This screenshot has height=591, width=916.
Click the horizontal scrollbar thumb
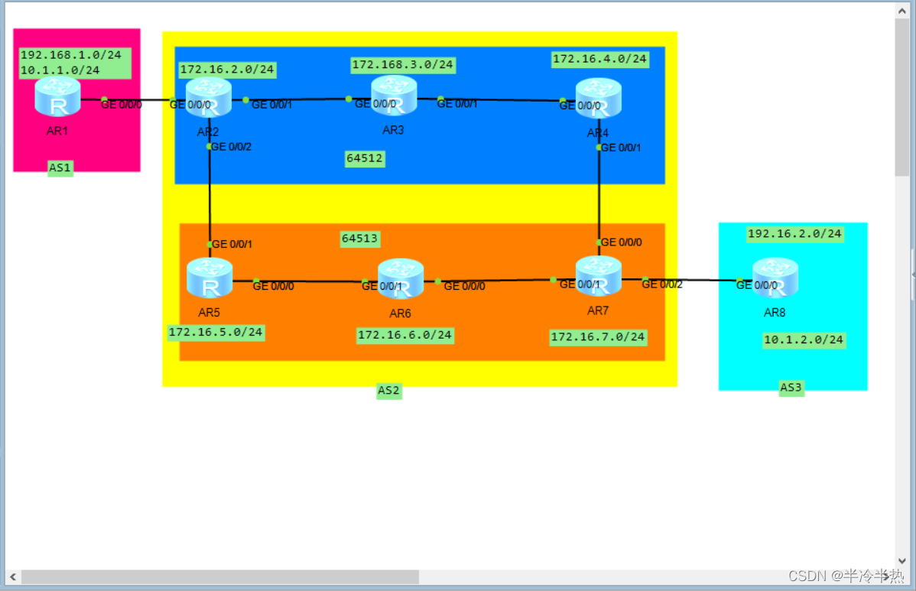click(220, 577)
